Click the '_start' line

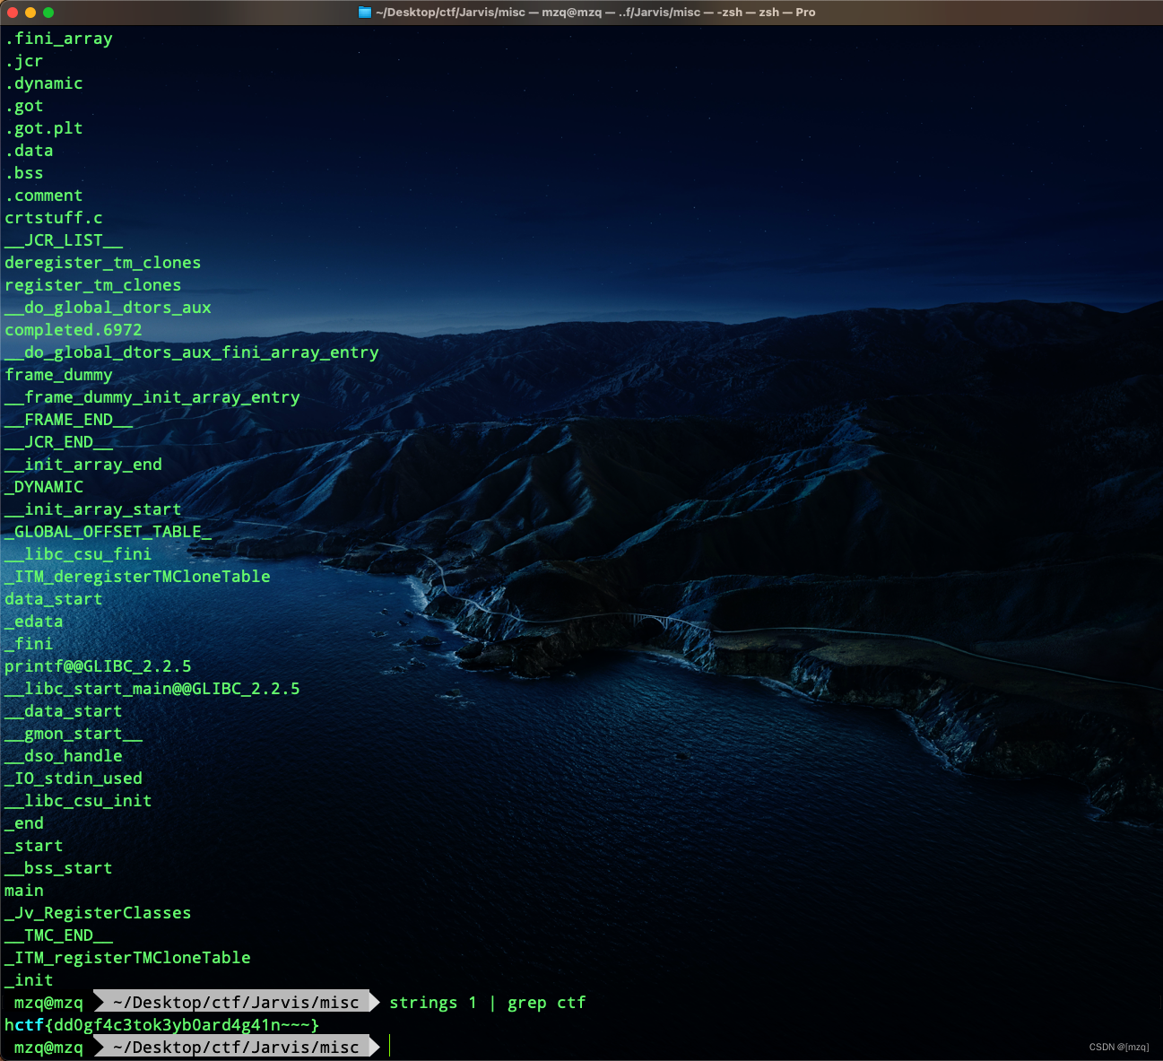[34, 846]
